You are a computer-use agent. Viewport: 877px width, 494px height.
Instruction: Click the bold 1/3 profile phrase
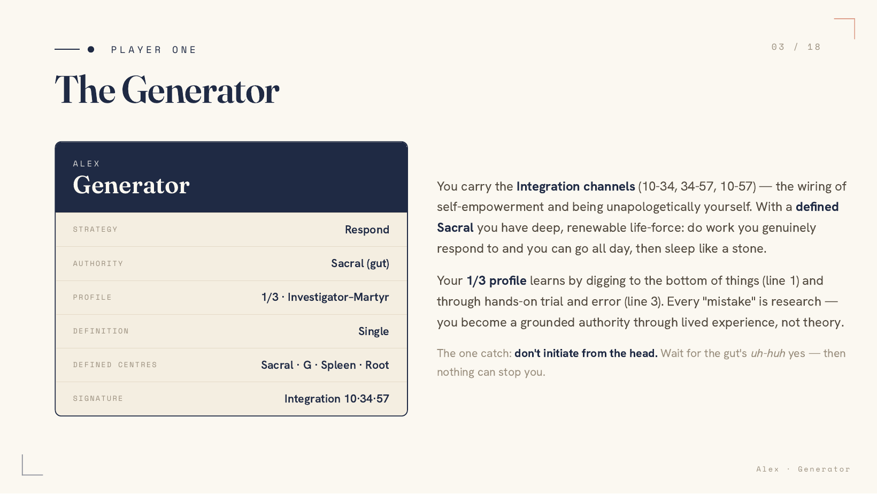point(496,280)
